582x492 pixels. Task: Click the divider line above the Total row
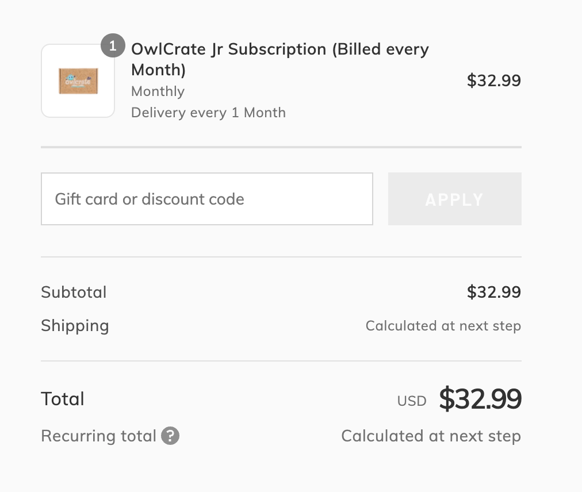[281, 361]
